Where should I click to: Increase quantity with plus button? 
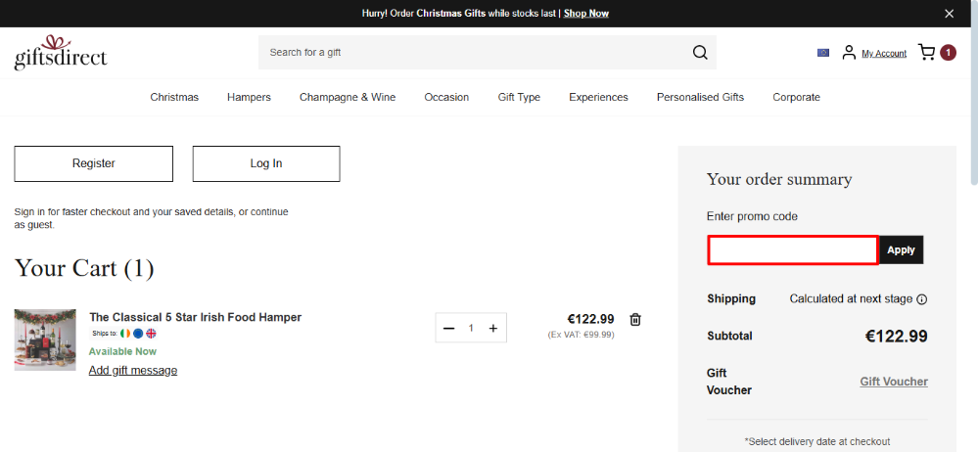(492, 328)
